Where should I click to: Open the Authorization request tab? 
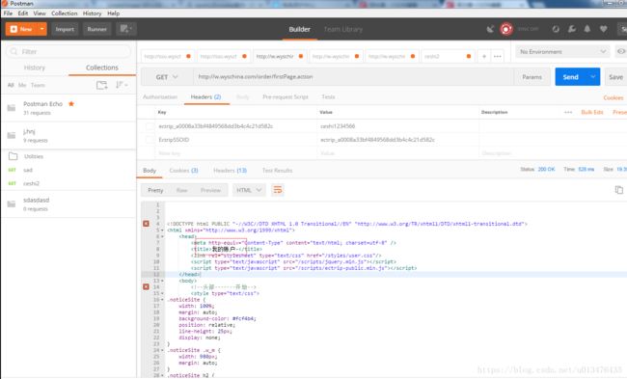click(160, 96)
